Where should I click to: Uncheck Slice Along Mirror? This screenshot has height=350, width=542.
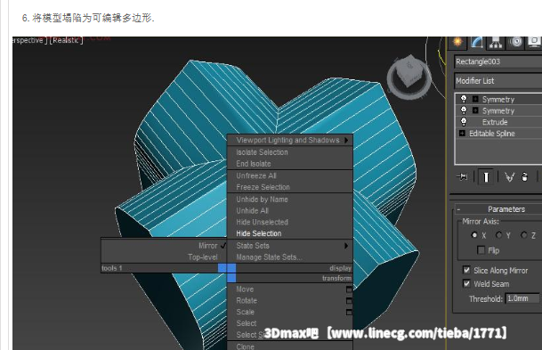coord(466,270)
